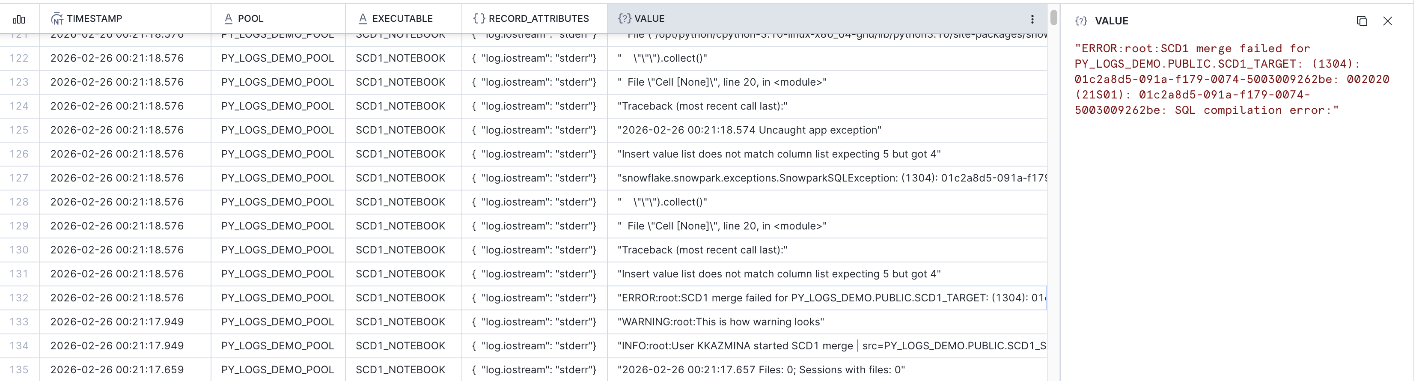
Task: Select "WARNING:root:This is how warning looks" cell
Action: click(827, 322)
